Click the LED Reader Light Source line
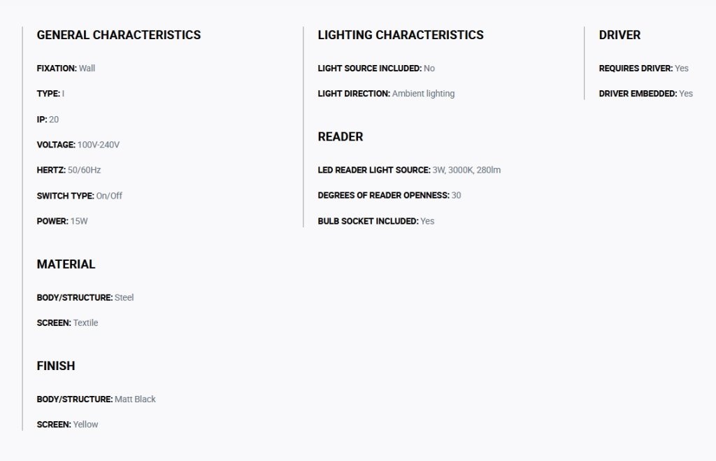716x461 pixels. coord(409,170)
